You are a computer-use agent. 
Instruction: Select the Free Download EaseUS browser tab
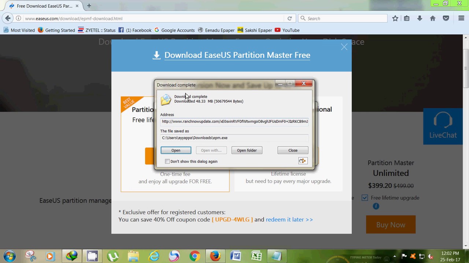click(x=44, y=6)
